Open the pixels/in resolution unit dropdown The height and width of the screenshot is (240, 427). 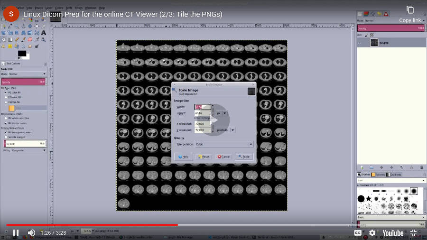[225, 130]
